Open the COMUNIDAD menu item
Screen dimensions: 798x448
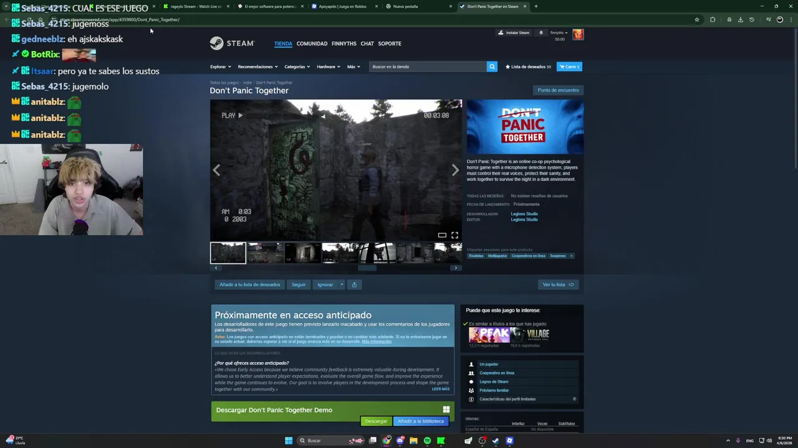[312, 44]
